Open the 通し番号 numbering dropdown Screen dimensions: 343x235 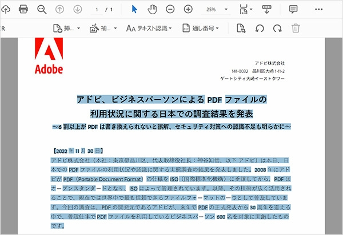coord(206,29)
